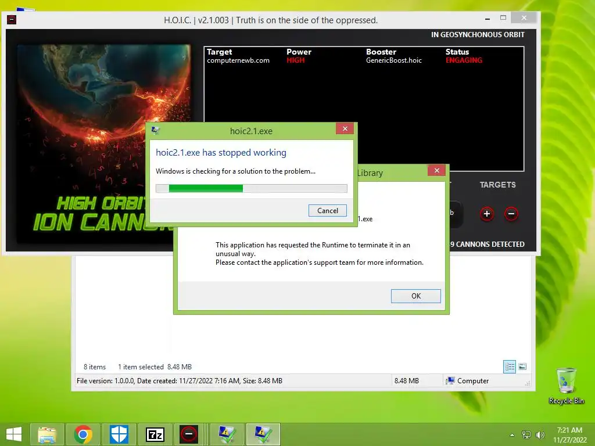Open the shield security app on taskbar
Image resolution: width=595 pixels, height=446 pixels.
coord(119,434)
